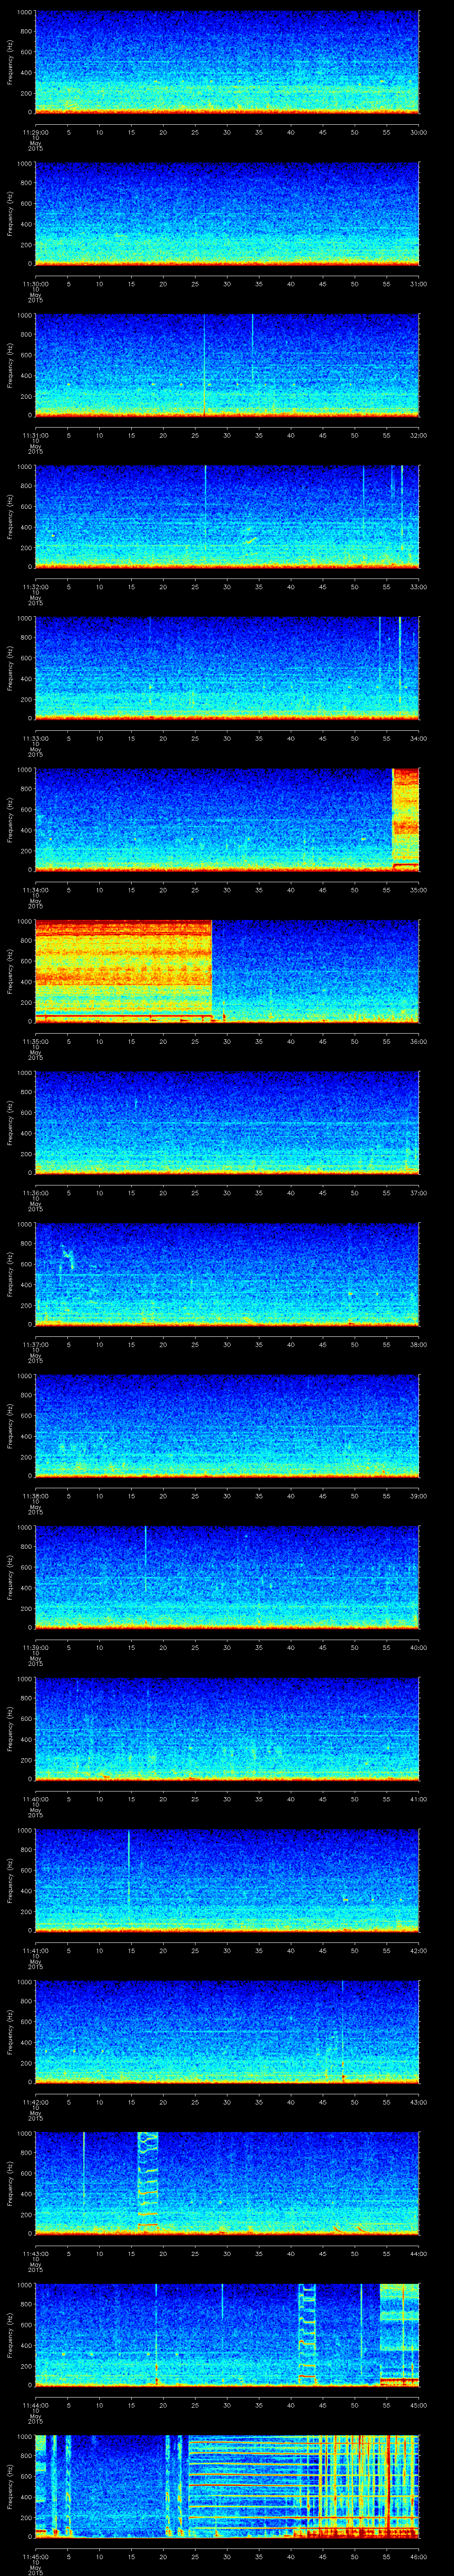Viewport: 454px width, 2576px height.
Task: Click the 11:43:00 start time label
Action: 35,2254
